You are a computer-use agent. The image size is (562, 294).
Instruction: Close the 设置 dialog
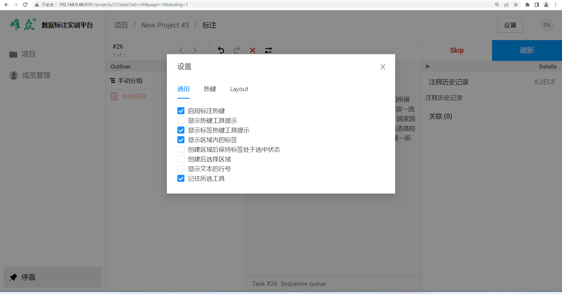(383, 67)
